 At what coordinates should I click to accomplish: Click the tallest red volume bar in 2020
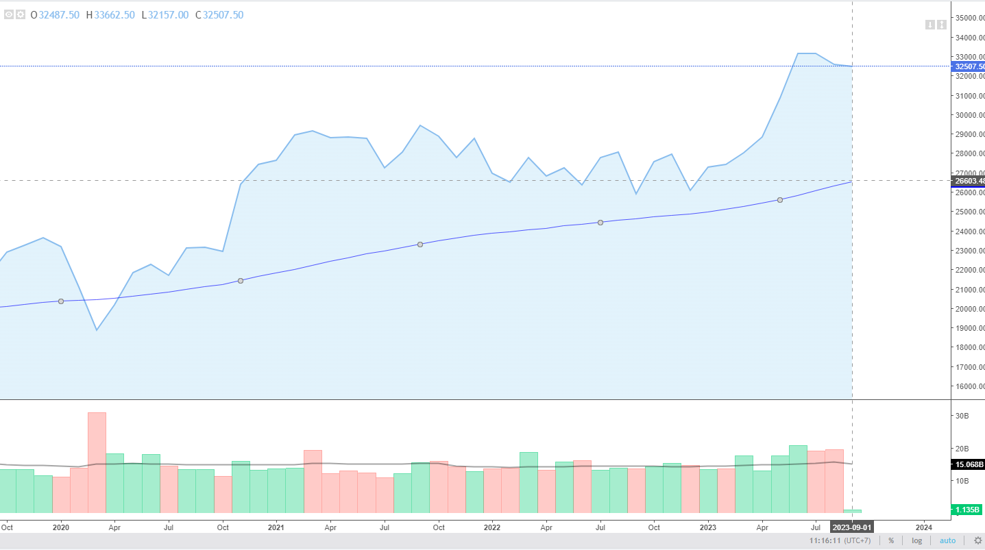click(97, 462)
